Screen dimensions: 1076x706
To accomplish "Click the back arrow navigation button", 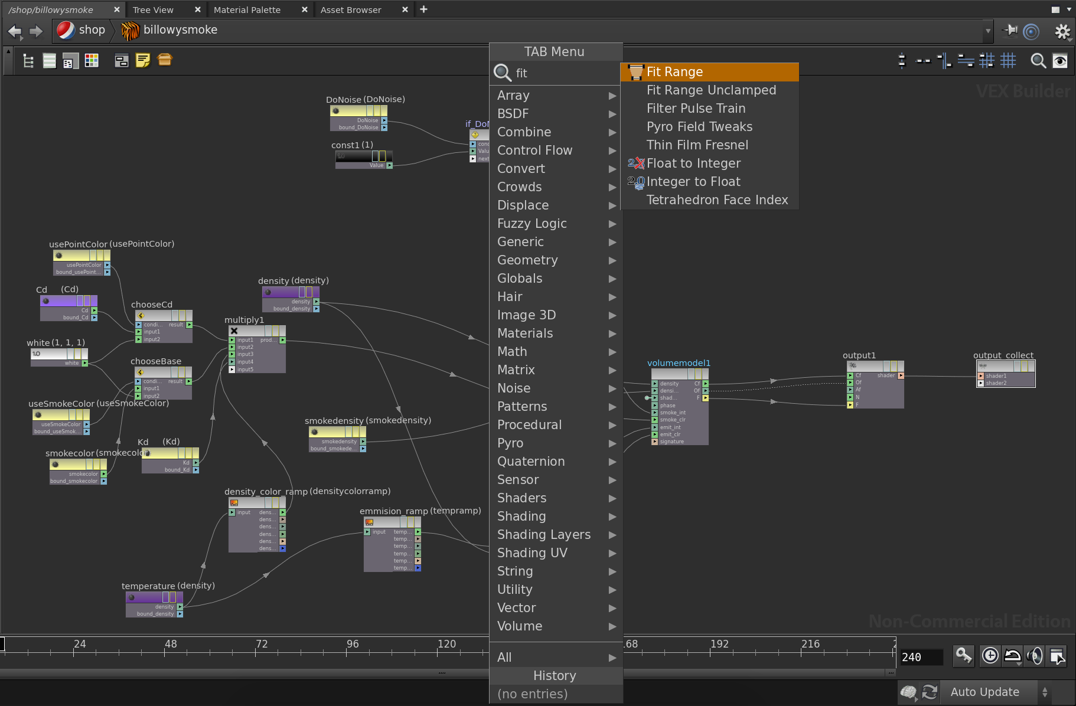I will coord(15,31).
